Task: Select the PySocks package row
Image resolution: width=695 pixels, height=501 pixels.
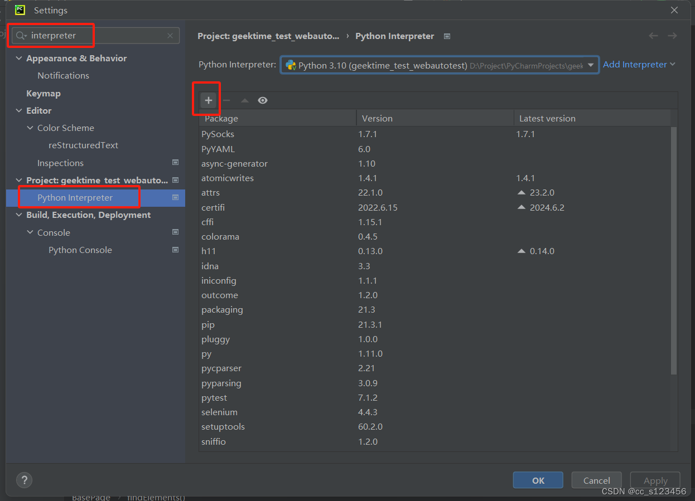Action: click(x=435, y=134)
